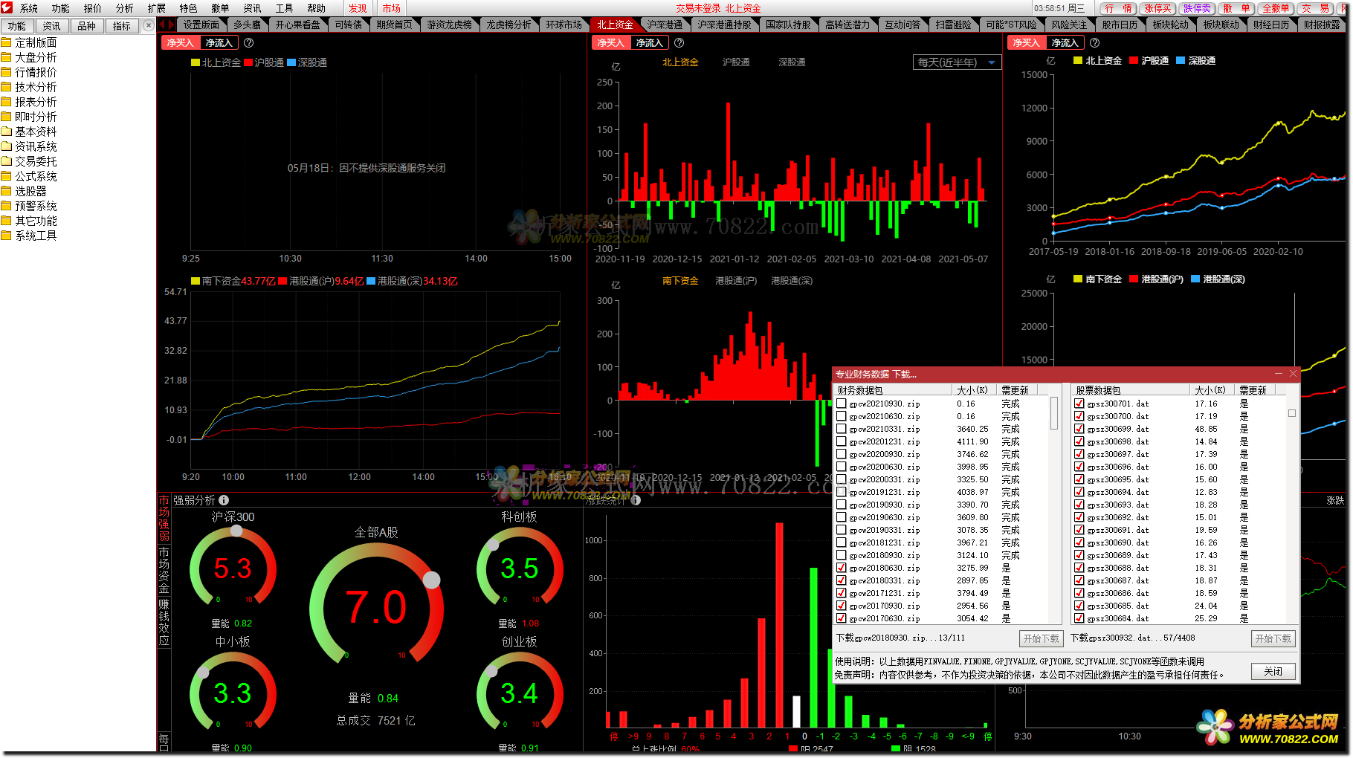Click the 关闭 button in download dialog
The width and height of the screenshot is (1353, 758).
tap(1273, 671)
